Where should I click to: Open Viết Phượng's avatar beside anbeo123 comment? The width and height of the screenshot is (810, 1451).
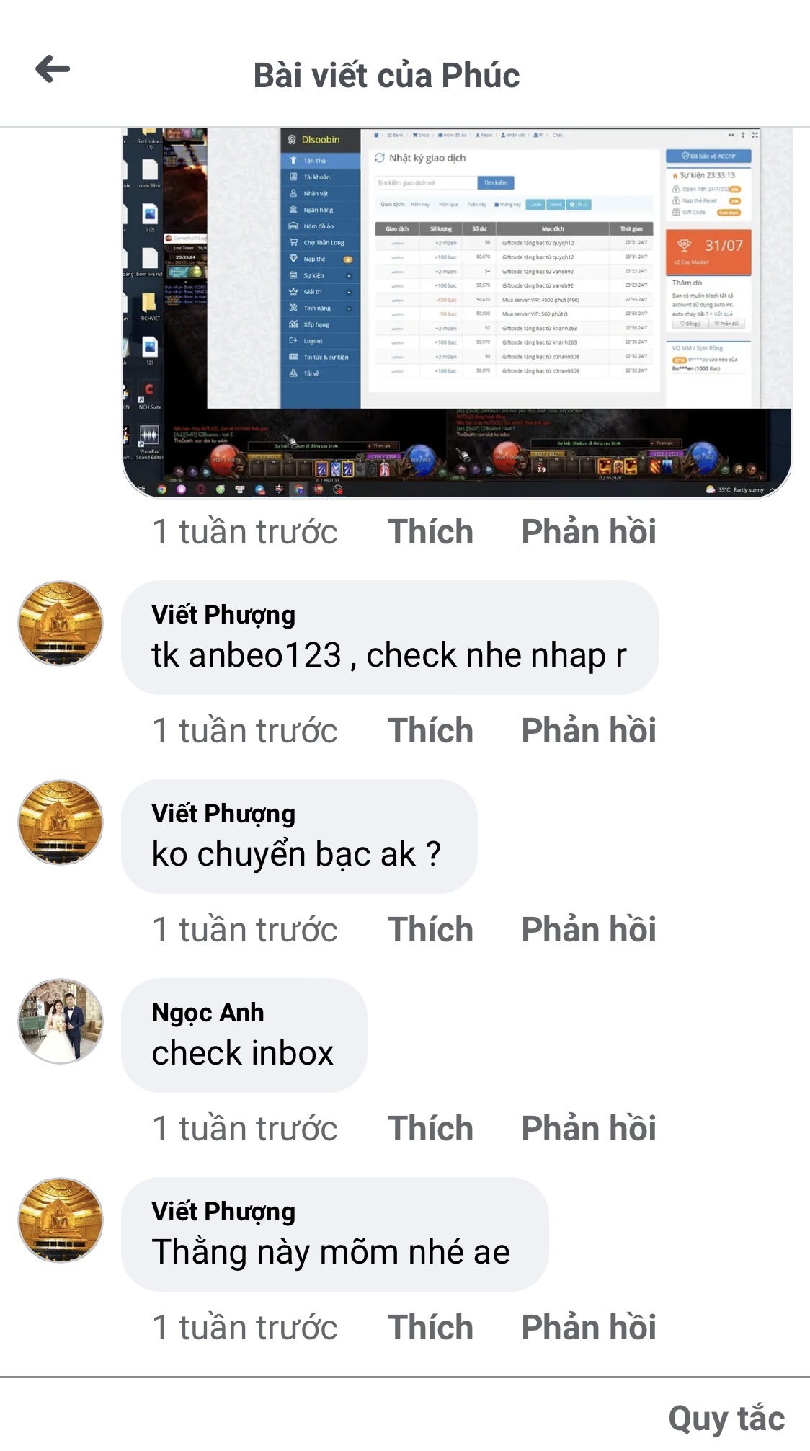61,624
